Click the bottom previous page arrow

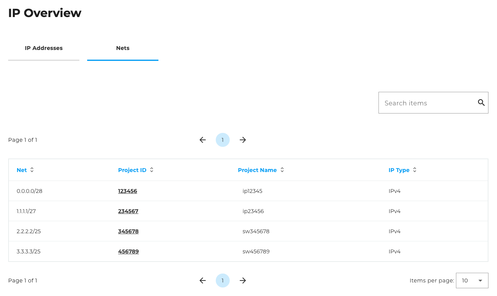(x=203, y=281)
